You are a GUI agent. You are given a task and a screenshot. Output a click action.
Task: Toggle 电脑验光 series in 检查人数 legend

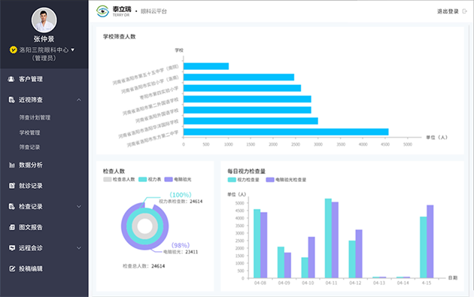(x=178, y=180)
